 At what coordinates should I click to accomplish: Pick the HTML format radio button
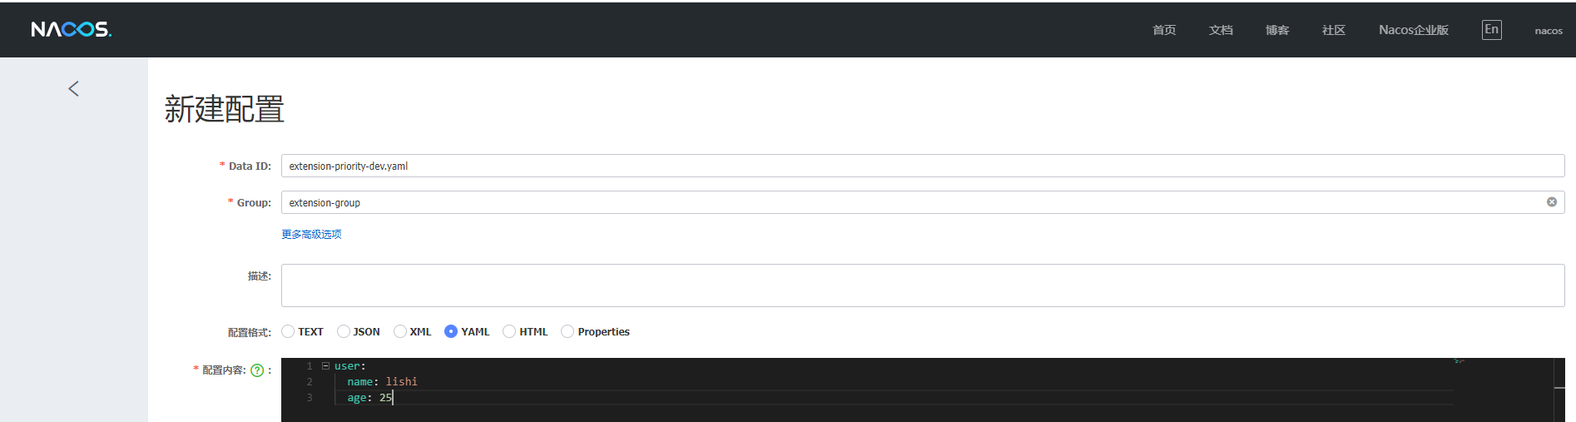coord(509,331)
